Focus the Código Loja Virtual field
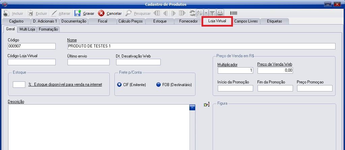The height and width of the screenshot is (150, 345). (x=31, y=62)
